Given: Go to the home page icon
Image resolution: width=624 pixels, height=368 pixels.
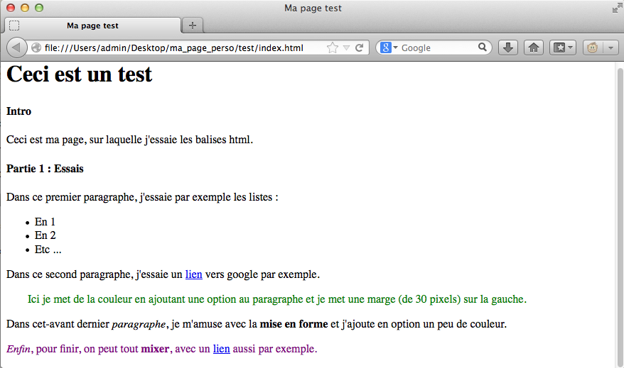Looking at the screenshot, I should coord(534,48).
